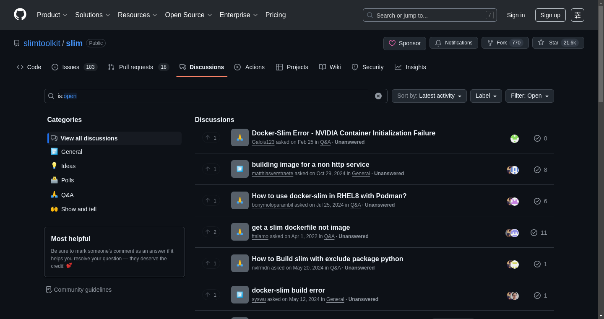Viewport: 604px width, 319px height.
Task: Upvote How to Build slim with exclude package
Action: (x=211, y=263)
